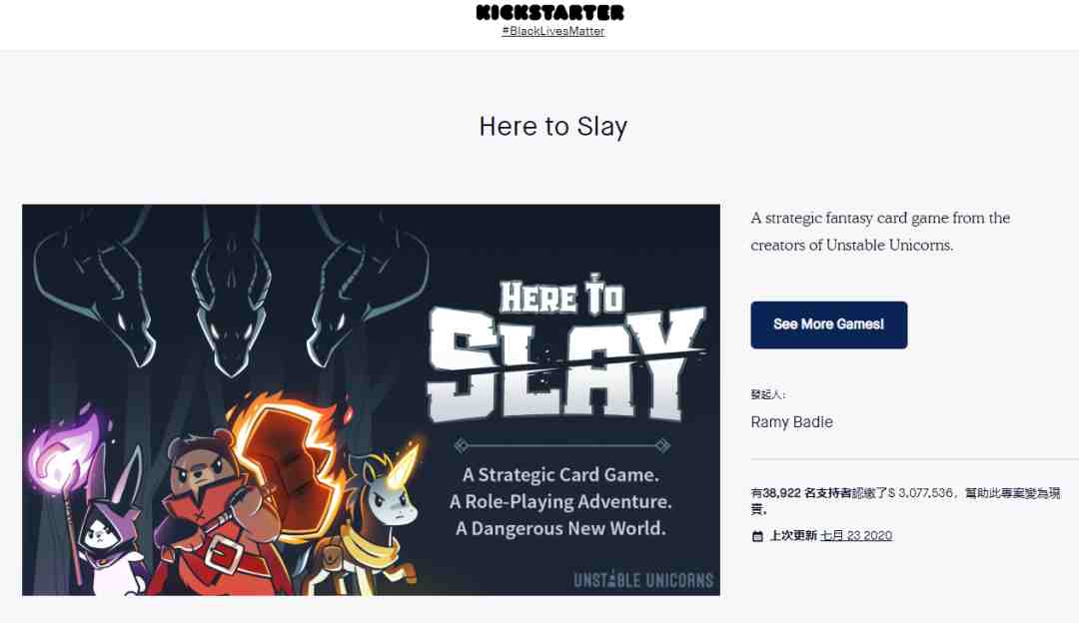
Task: Click the Here to Slay page title
Action: click(553, 127)
